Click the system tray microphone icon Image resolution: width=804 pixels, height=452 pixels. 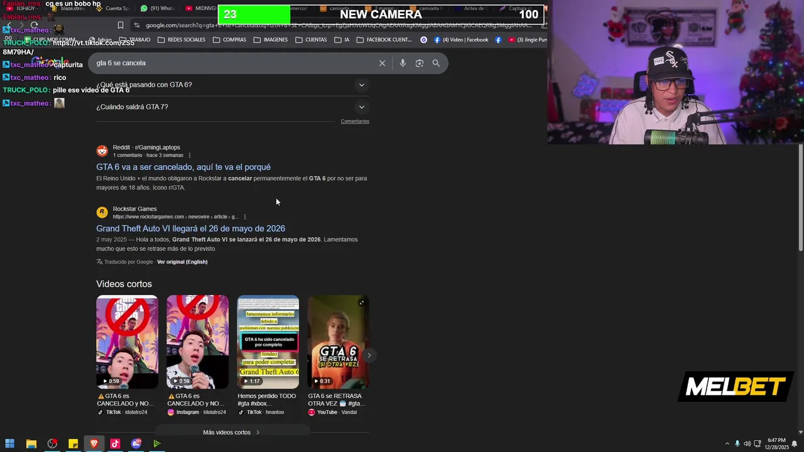[737, 444]
